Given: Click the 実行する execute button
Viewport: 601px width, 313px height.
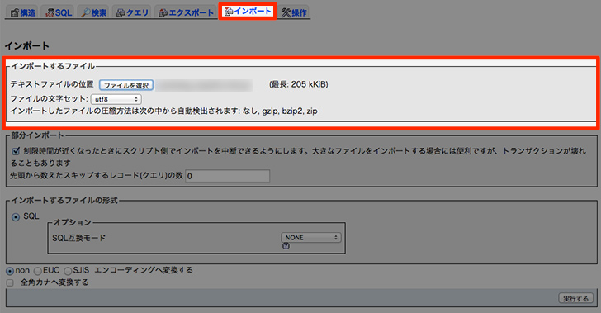Looking at the screenshot, I should pos(575,298).
